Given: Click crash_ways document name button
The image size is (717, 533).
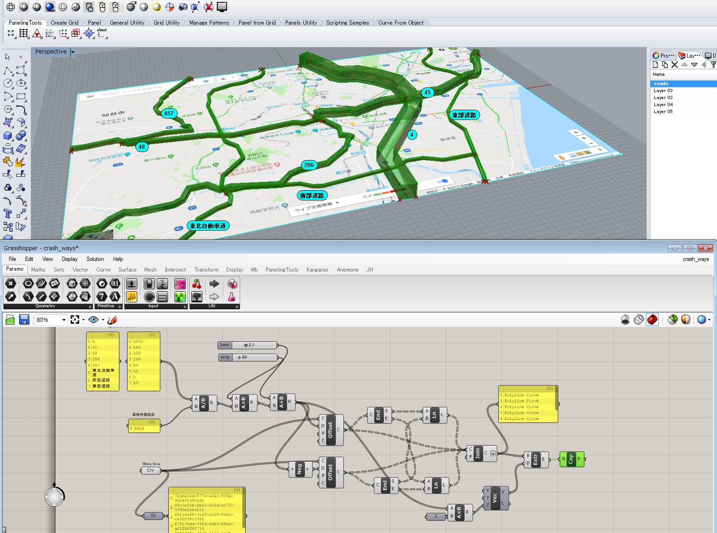Looking at the screenshot, I should pyautogui.click(x=696, y=259).
